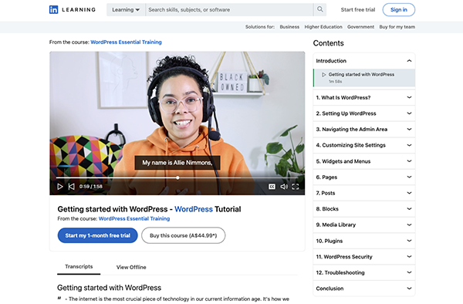Switch to the Transcripts tab

[79, 266]
